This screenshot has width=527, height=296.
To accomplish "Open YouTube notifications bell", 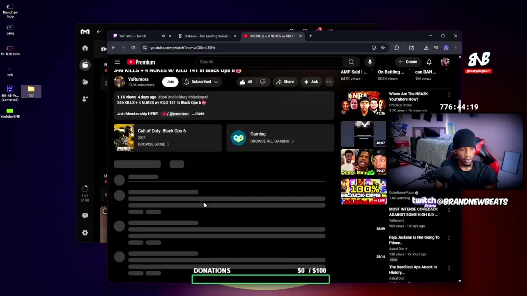I will [429, 62].
